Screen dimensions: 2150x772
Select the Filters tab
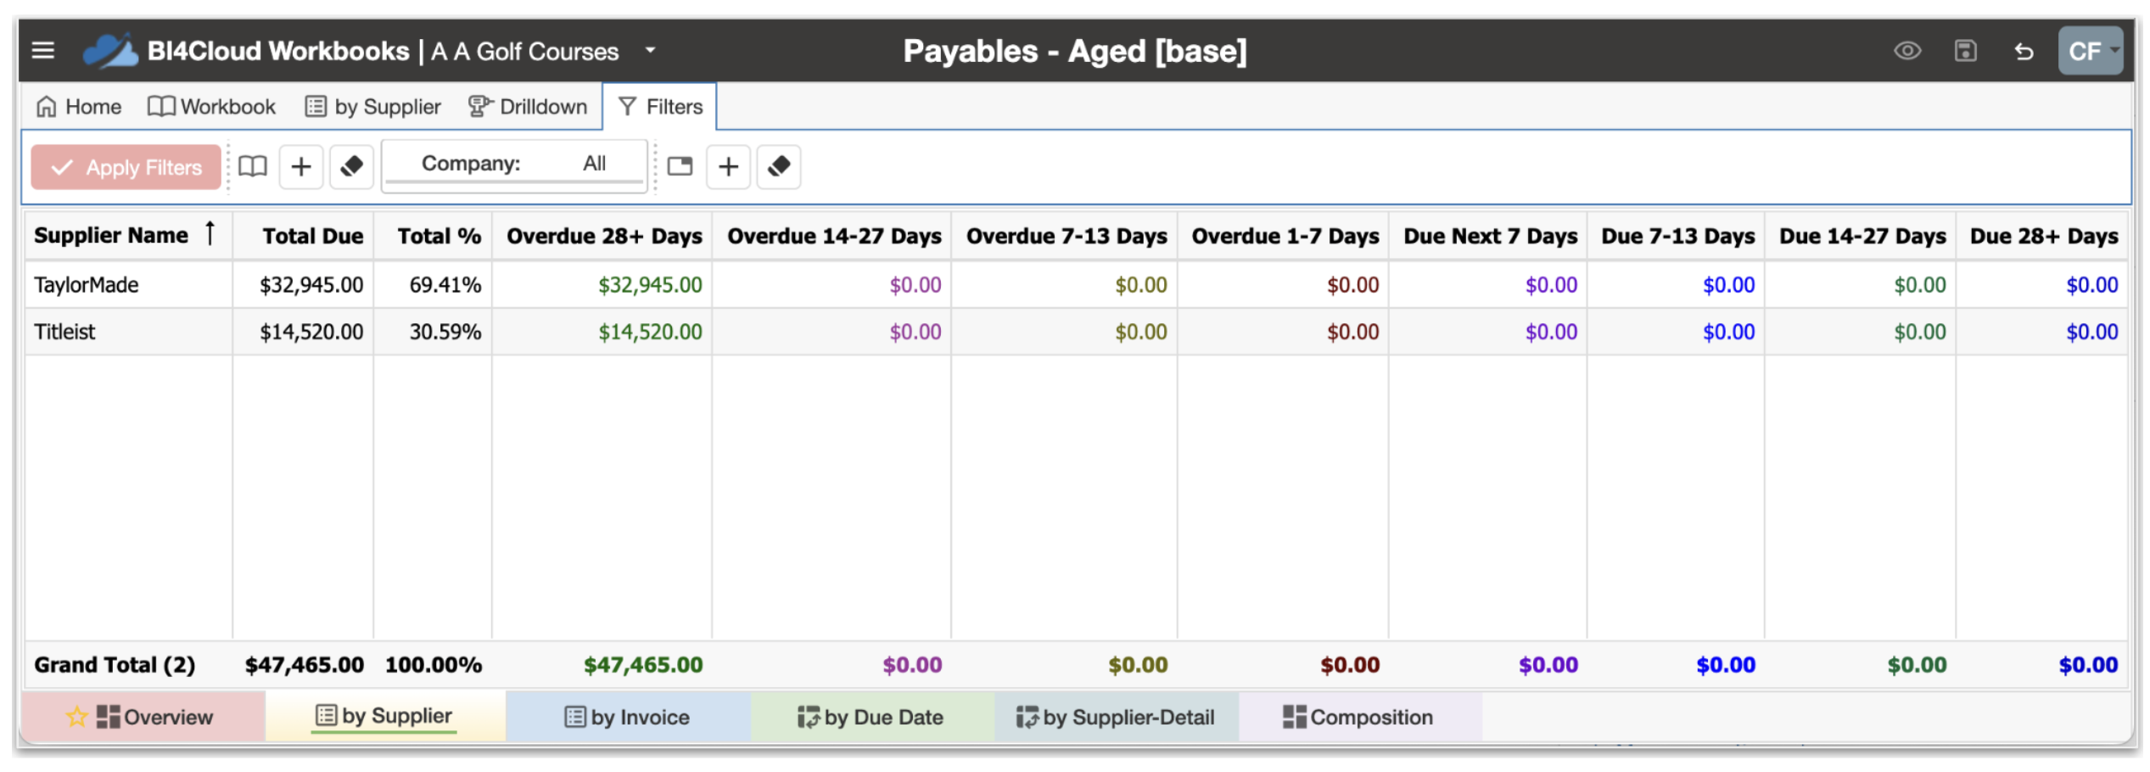tap(660, 107)
